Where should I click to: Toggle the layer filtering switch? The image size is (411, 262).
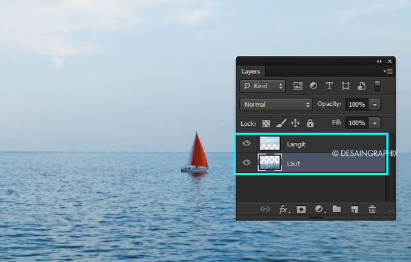click(377, 86)
